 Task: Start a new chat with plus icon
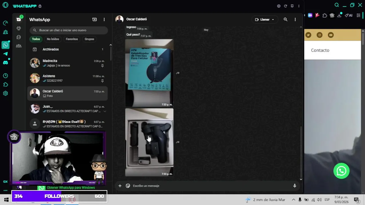[95, 19]
